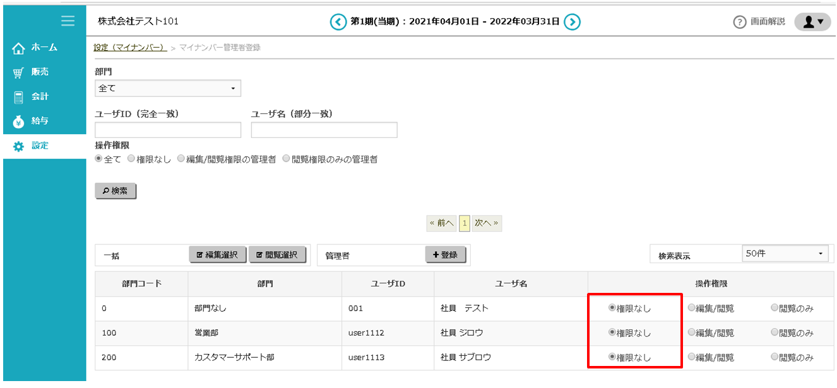Click the ユーザID input field
The image size is (837, 388).
point(168,130)
